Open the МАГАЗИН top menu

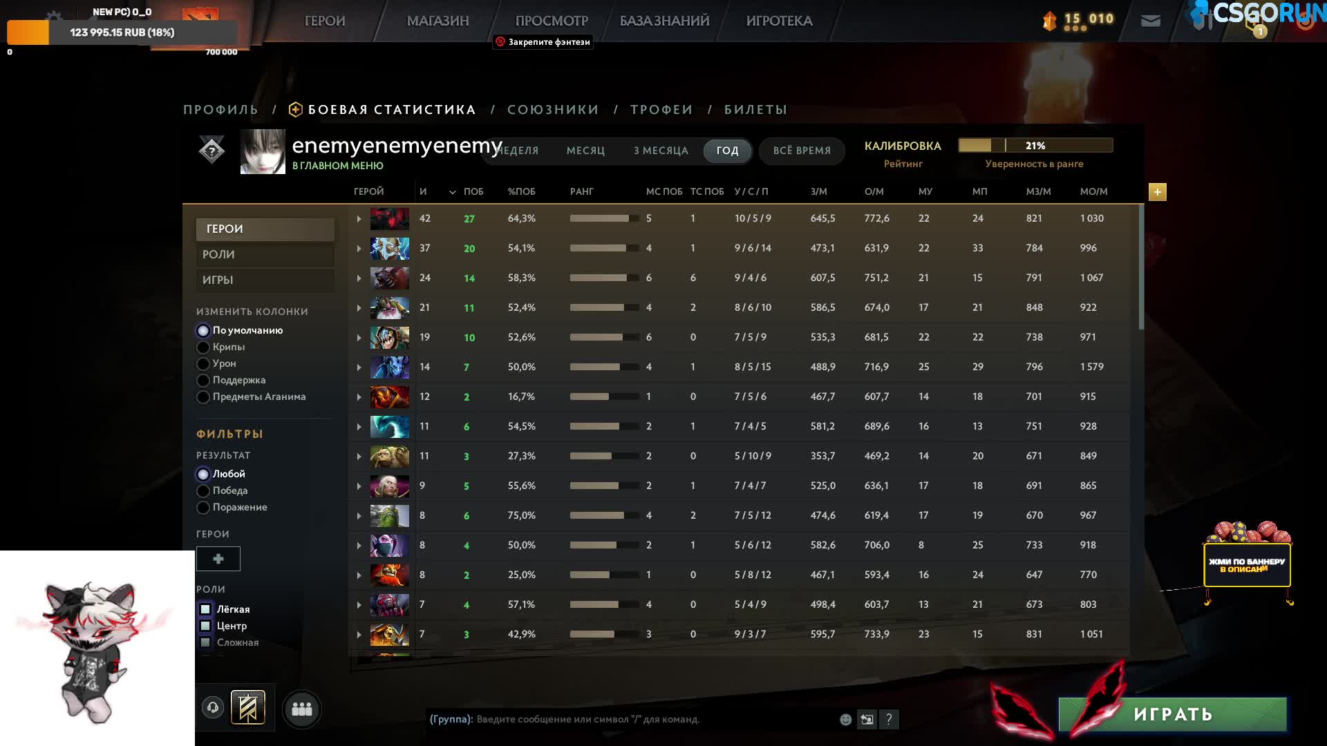(x=437, y=21)
